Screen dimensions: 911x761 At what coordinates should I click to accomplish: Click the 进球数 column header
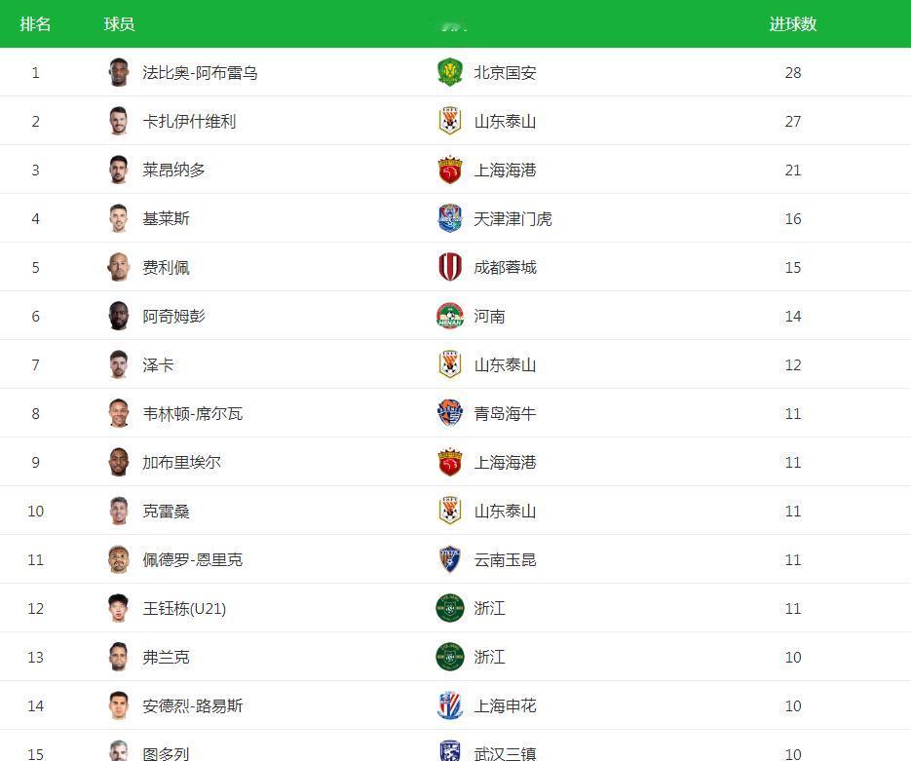tap(792, 24)
